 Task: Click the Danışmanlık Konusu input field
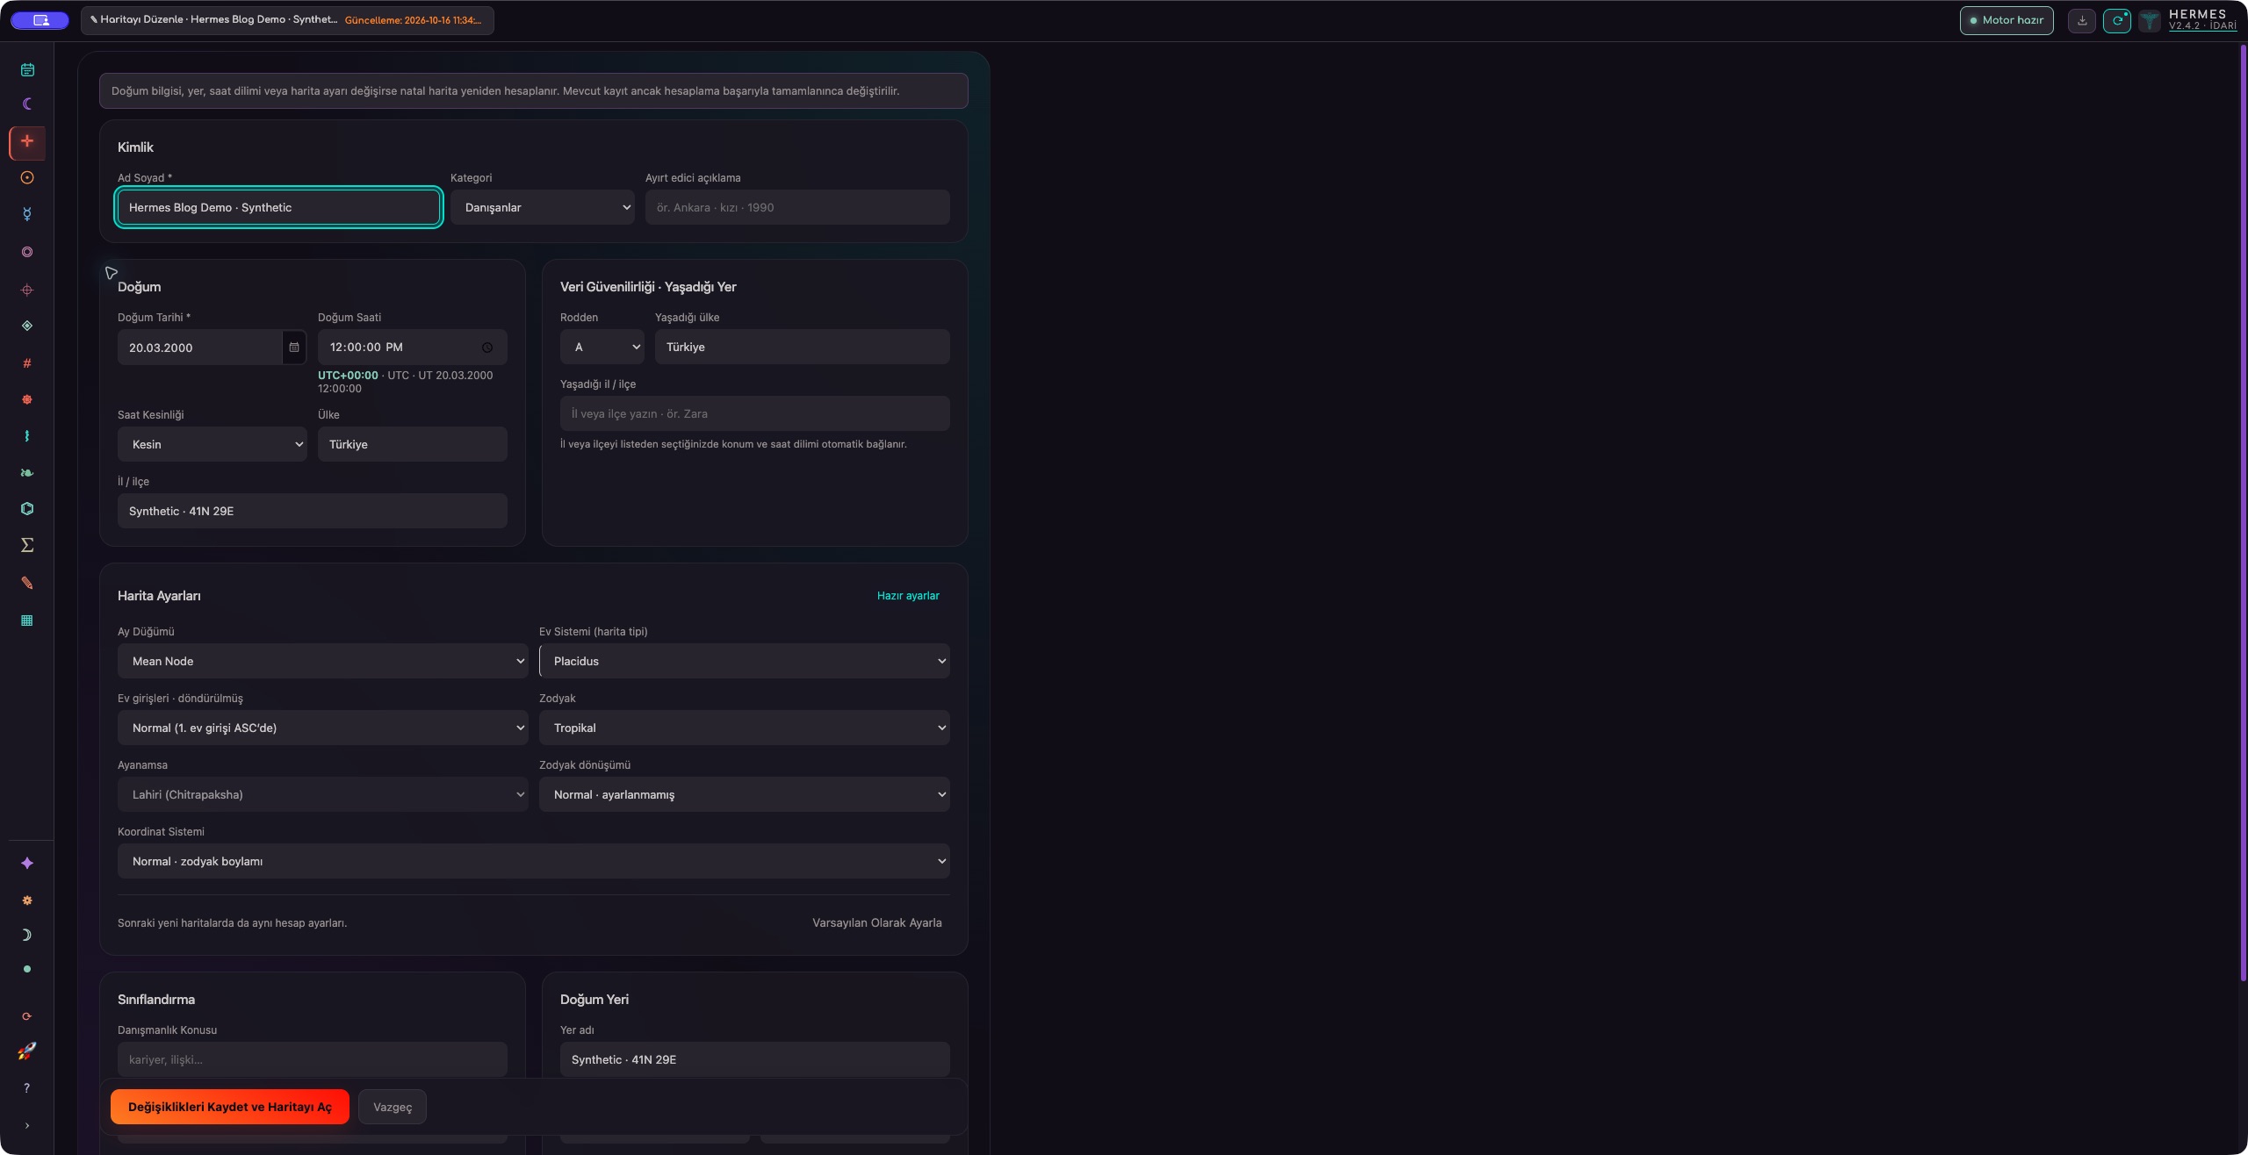313,1059
